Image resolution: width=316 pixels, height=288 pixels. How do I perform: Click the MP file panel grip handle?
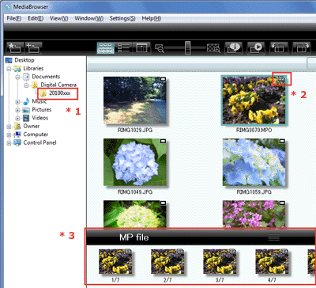point(273,237)
